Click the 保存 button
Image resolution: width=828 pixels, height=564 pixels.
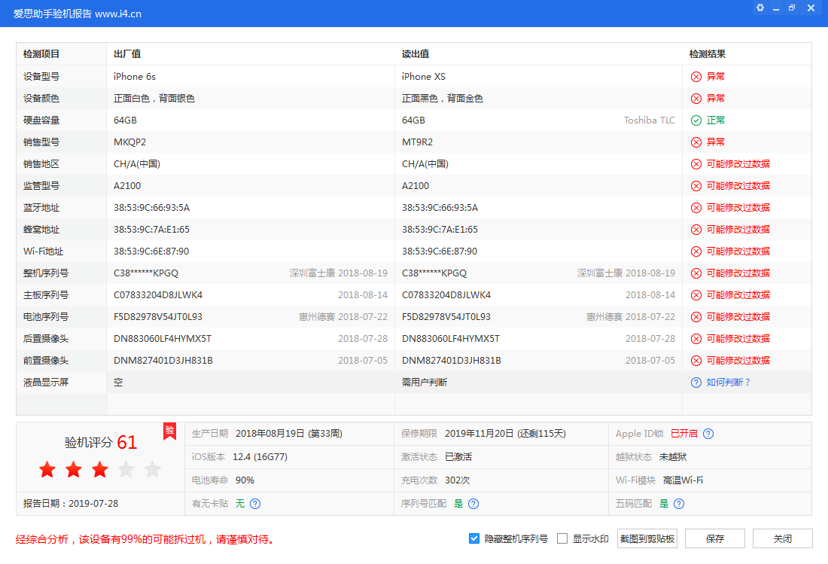715,538
